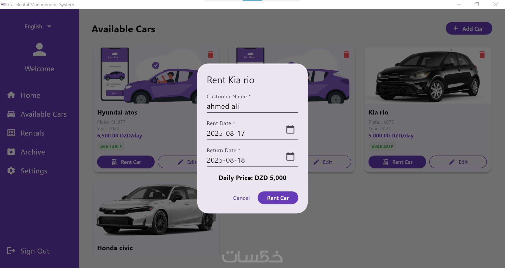Expand the English language dropdown
This screenshot has width=505, height=268.
38,27
